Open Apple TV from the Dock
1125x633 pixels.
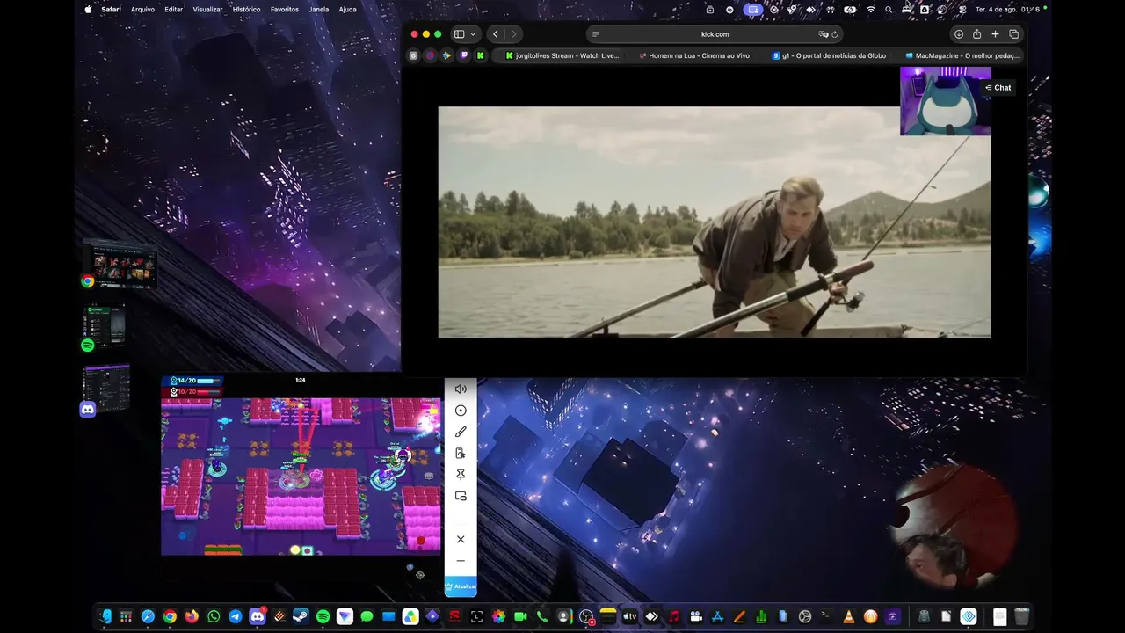pos(630,617)
